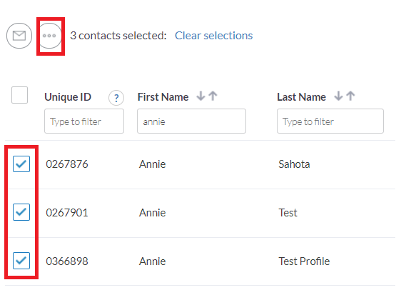The image size is (401, 290).
Task: Toggle the select-all header checkbox
Action: [20, 95]
